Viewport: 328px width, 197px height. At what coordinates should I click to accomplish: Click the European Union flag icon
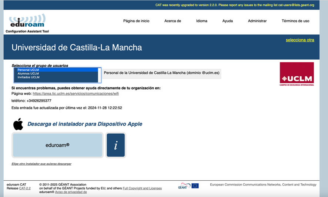(195, 186)
